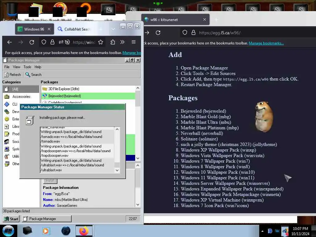This screenshot has width=316, height=237.
Task: Switch to w96 :: kitsunenet tab
Action: click(x=175, y=19)
